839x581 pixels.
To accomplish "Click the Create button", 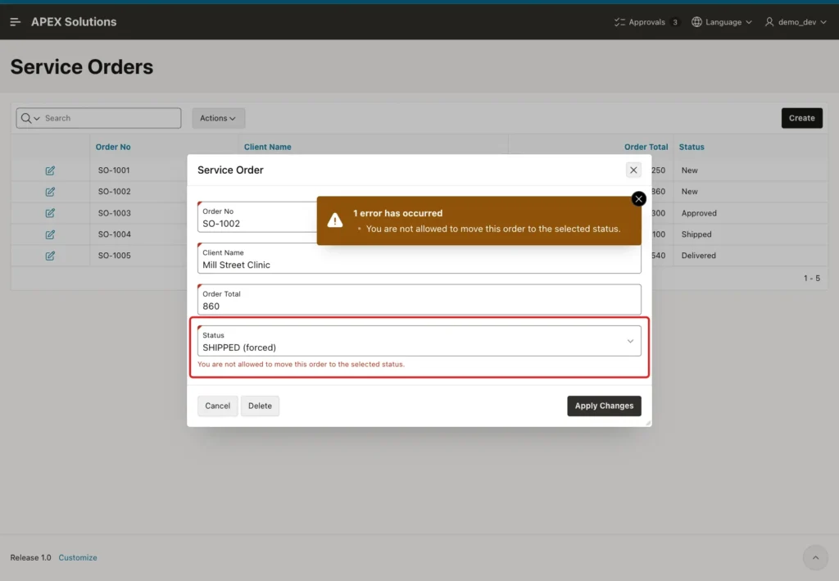I will [x=801, y=118].
